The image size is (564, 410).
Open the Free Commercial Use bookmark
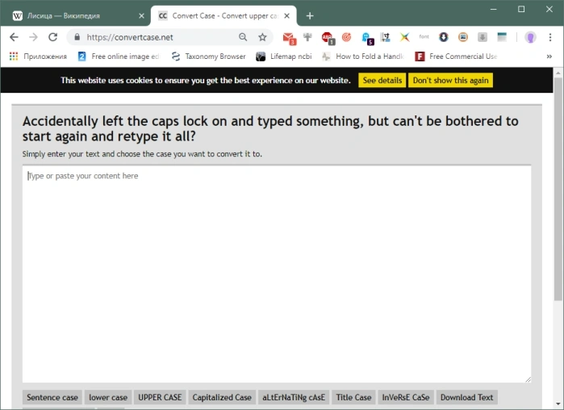456,56
